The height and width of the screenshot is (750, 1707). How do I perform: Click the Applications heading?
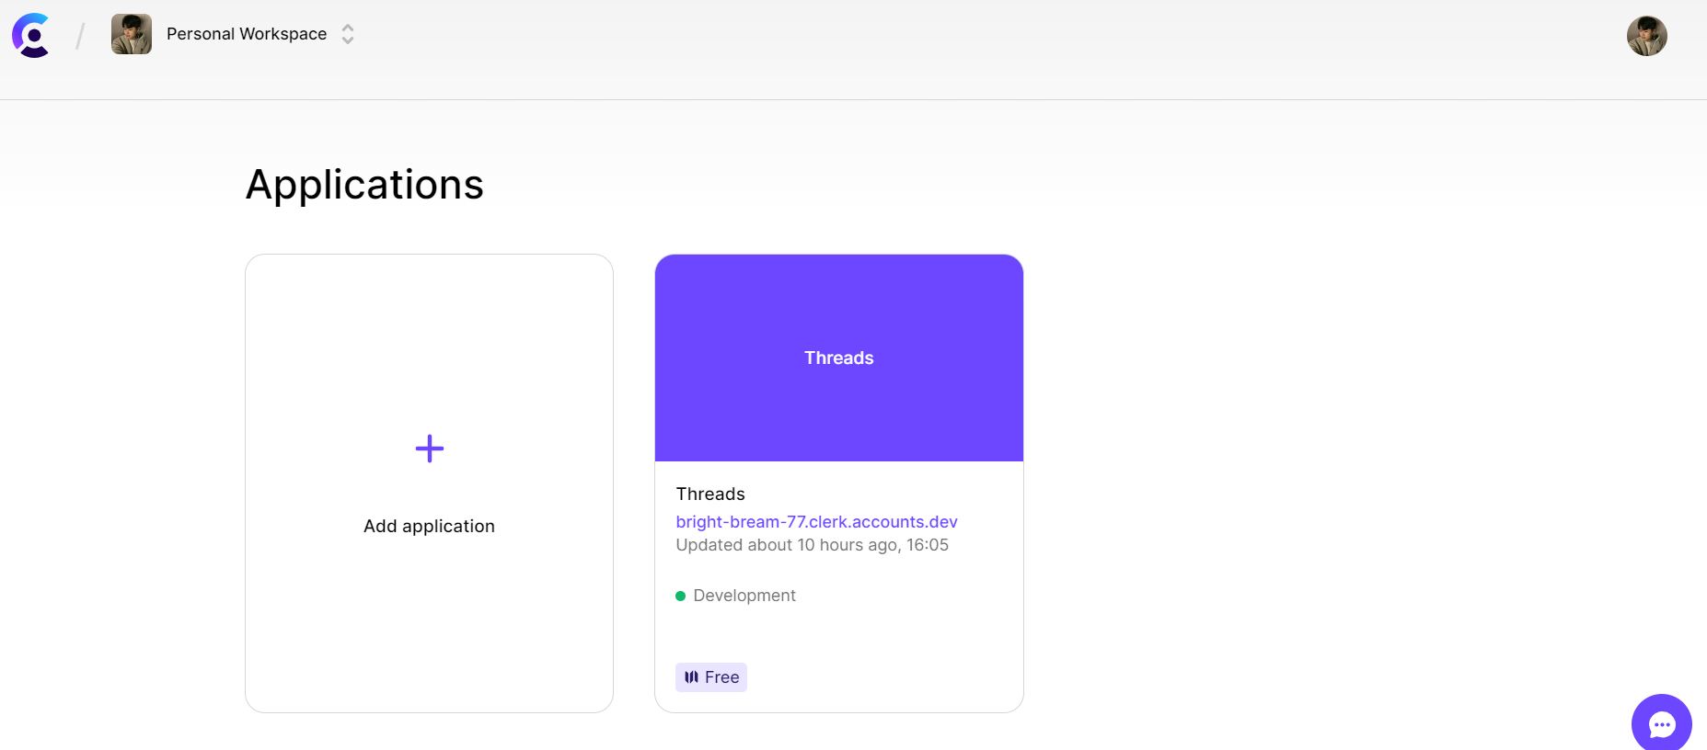(x=364, y=185)
